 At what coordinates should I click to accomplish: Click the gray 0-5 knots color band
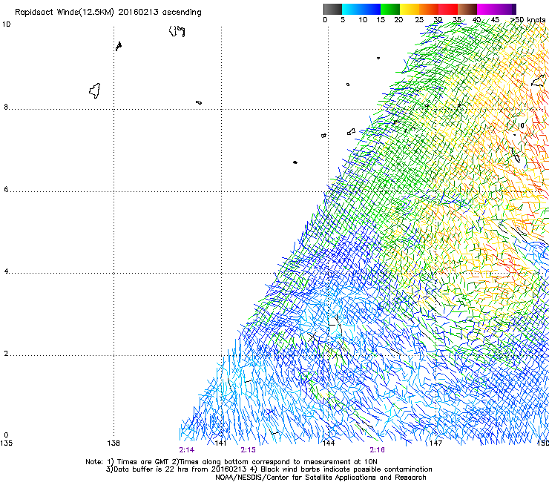pyautogui.click(x=332, y=9)
